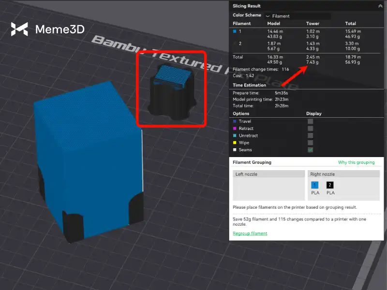Click the magenta Retract legend icon
Screen dimensions: 387x290
pos(235,129)
